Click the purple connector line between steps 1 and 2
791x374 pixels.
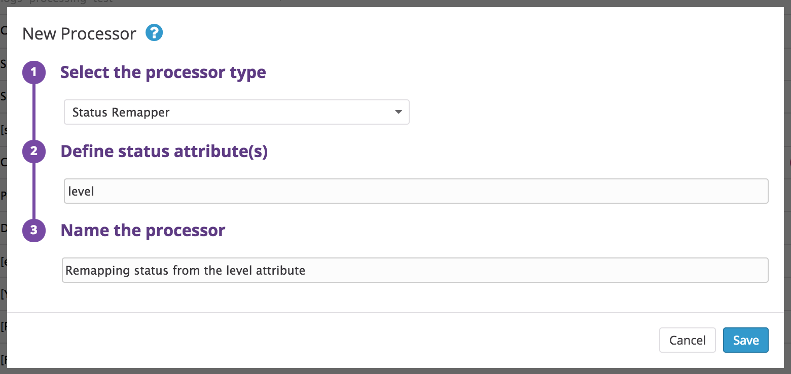tap(34, 111)
